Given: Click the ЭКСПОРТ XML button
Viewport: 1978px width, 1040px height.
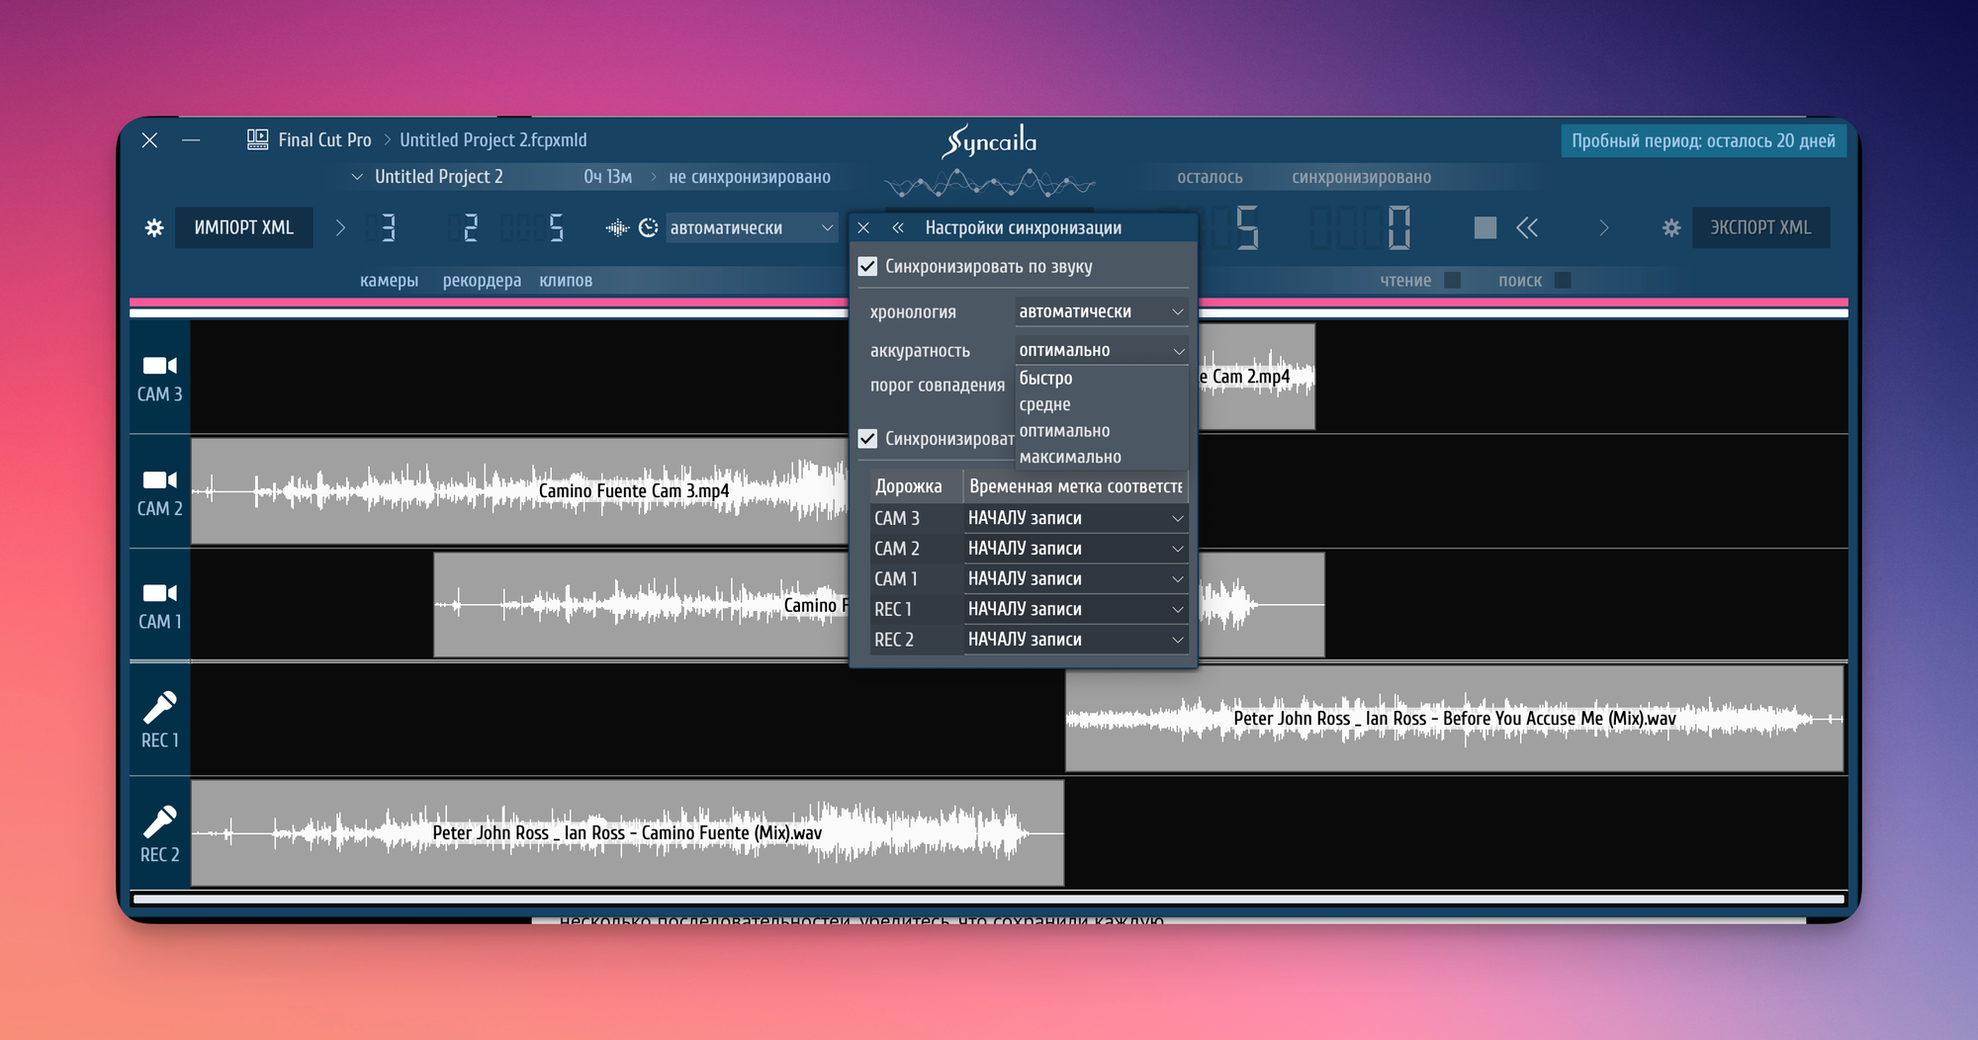Looking at the screenshot, I should pos(1760,228).
